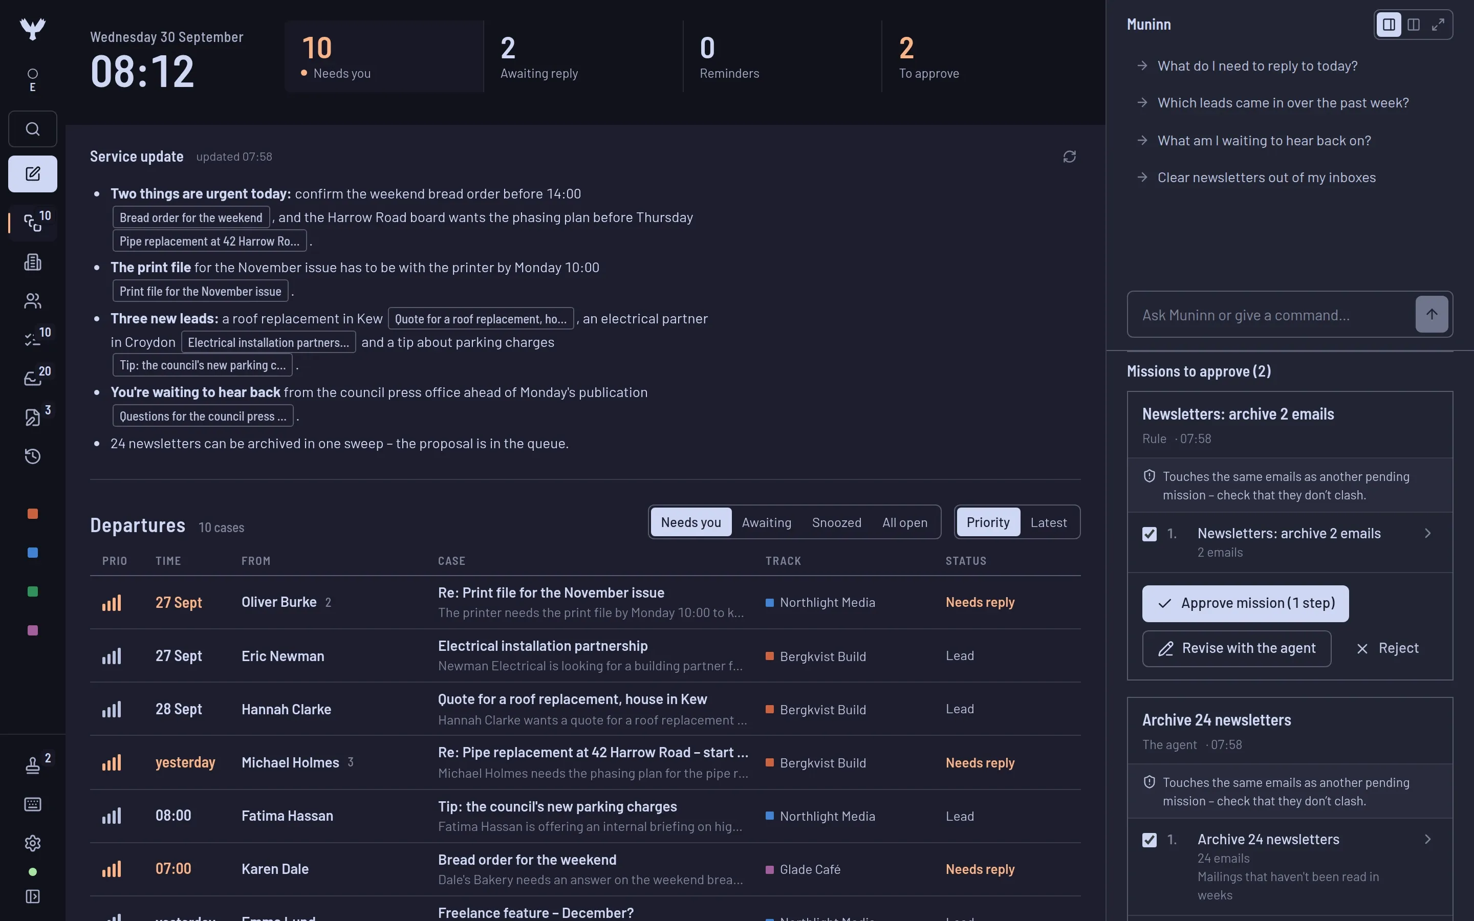Switch to the All open tab
1474x921 pixels.
904,522
